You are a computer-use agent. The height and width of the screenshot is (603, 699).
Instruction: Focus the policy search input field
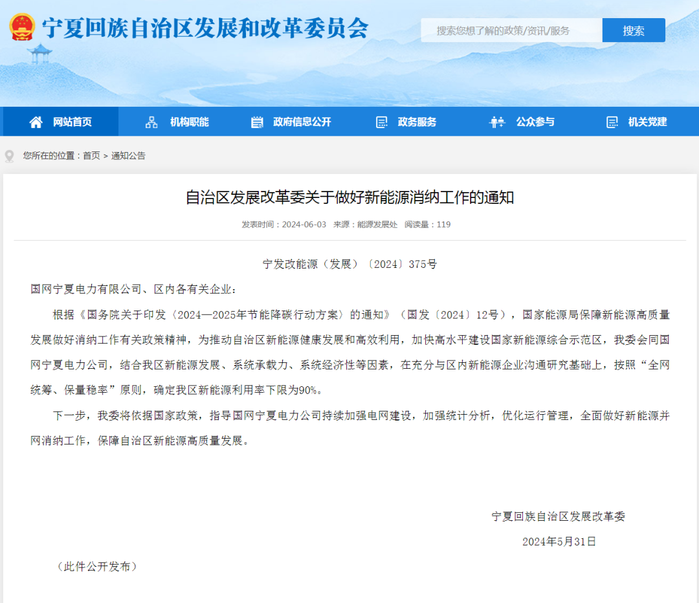pos(511,30)
